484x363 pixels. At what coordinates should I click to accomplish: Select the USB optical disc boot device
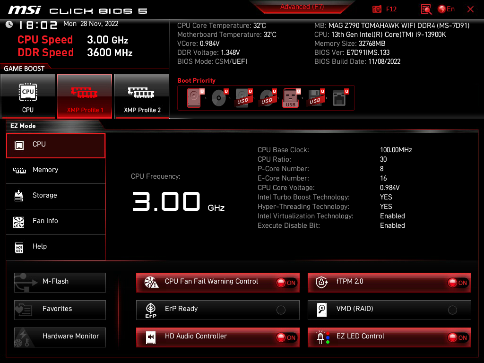[268, 98]
